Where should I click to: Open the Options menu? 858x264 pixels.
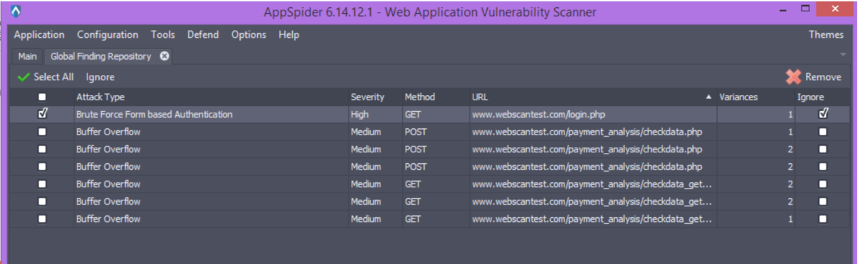pyautogui.click(x=248, y=35)
